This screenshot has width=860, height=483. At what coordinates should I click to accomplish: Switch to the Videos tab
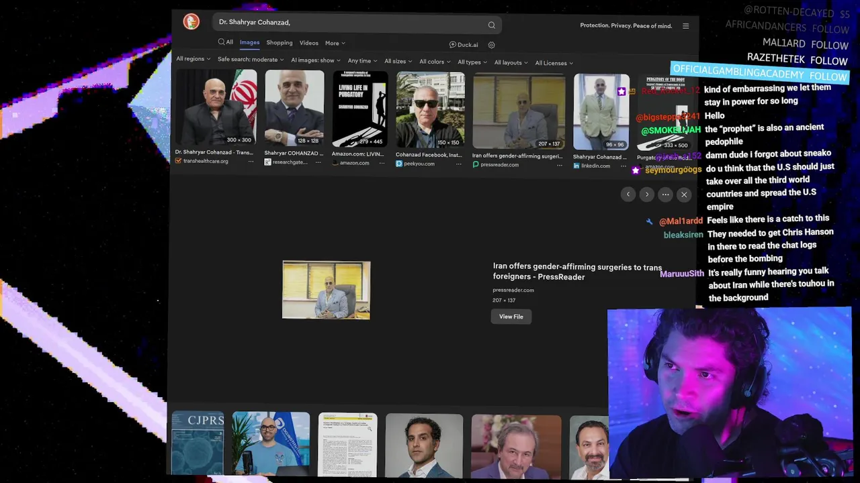coord(309,43)
